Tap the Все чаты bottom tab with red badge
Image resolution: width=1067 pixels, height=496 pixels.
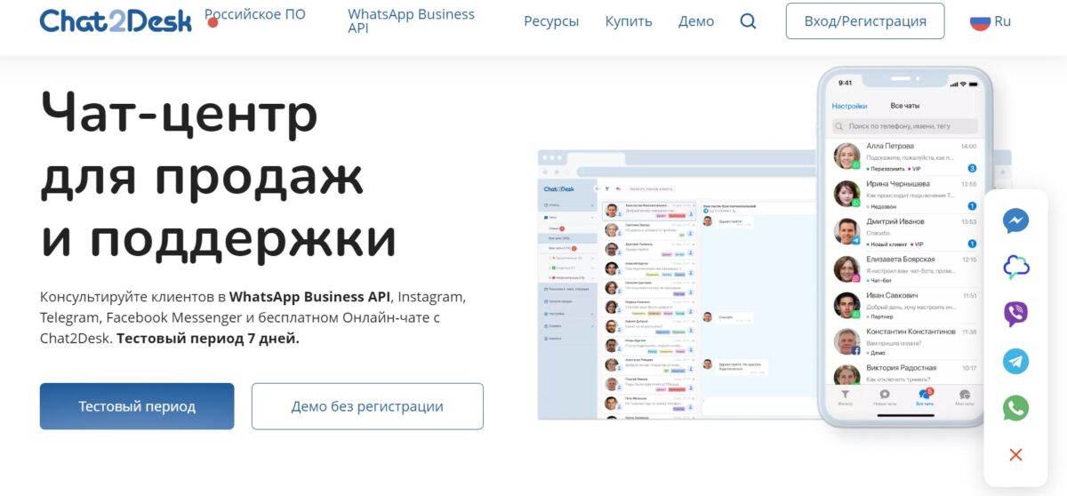tap(925, 397)
